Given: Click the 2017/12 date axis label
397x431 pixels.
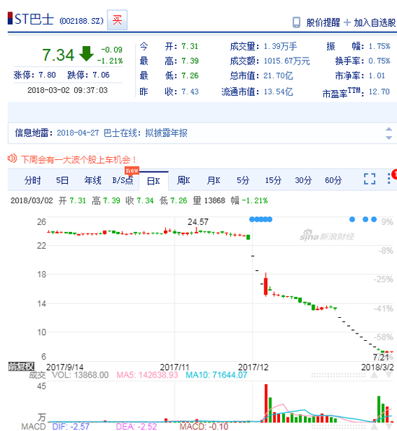Looking at the screenshot, I should 253,368.
